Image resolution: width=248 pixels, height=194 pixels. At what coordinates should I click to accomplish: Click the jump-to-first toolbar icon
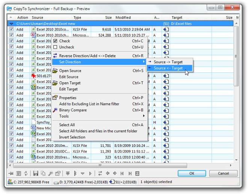[x=122, y=174]
